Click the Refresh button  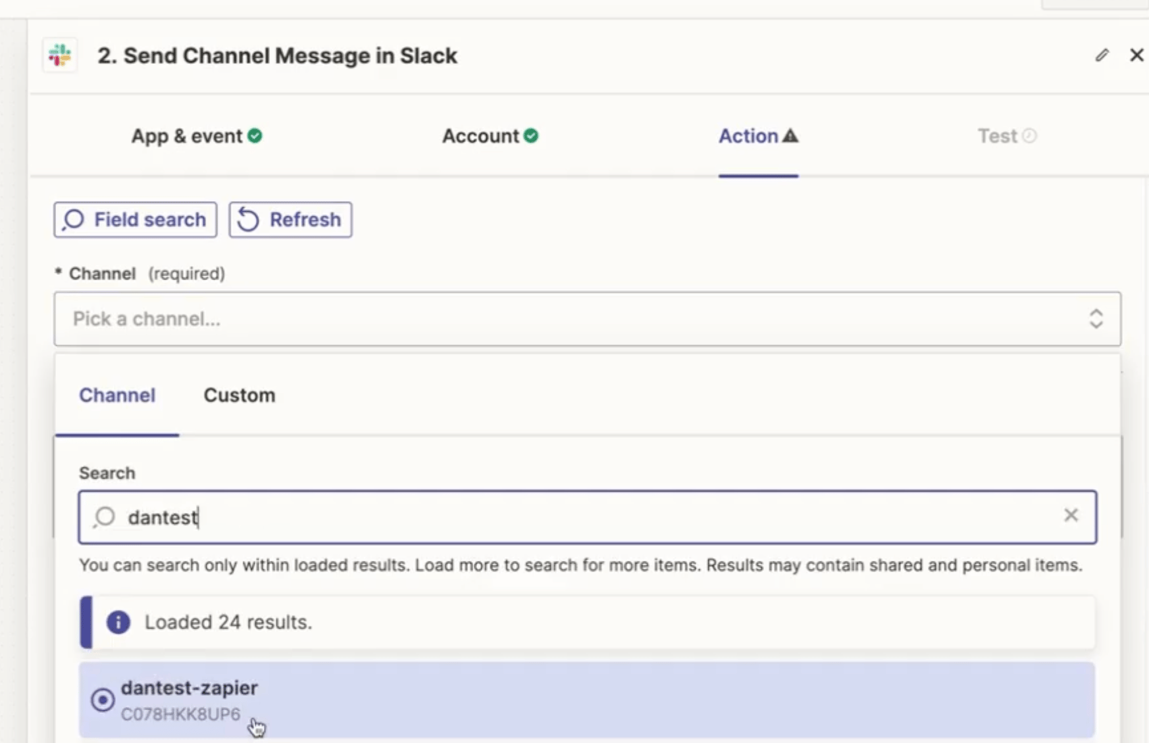click(290, 220)
